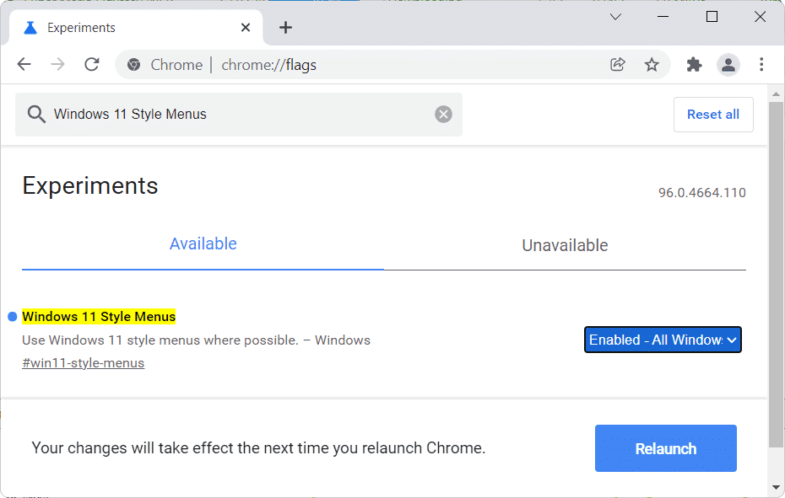Click the browser forward arrow
Viewport: 785px width, 498px height.
click(58, 65)
